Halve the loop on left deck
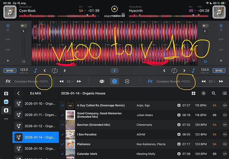This screenshot has height=159, width=229. point(45,71)
